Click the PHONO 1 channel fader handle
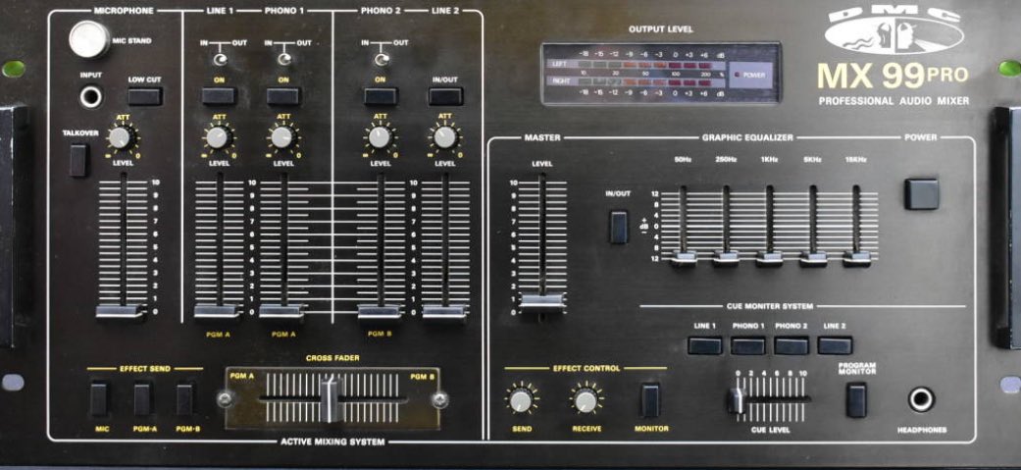Screen dimensions: 1021x470 click(x=281, y=312)
